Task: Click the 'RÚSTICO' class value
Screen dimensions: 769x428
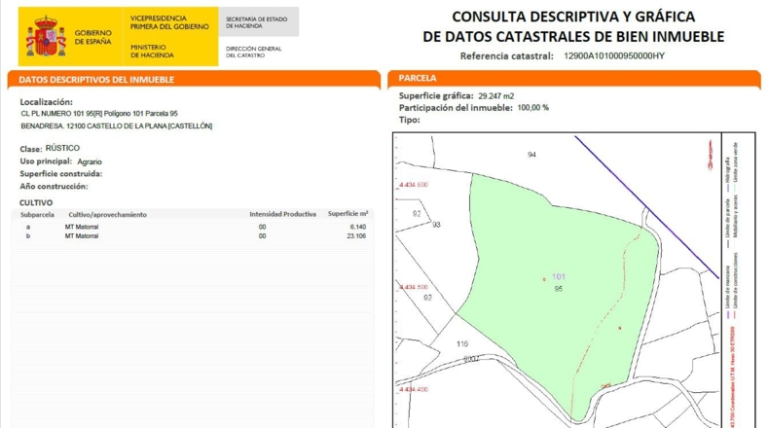Action: click(x=62, y=148)
